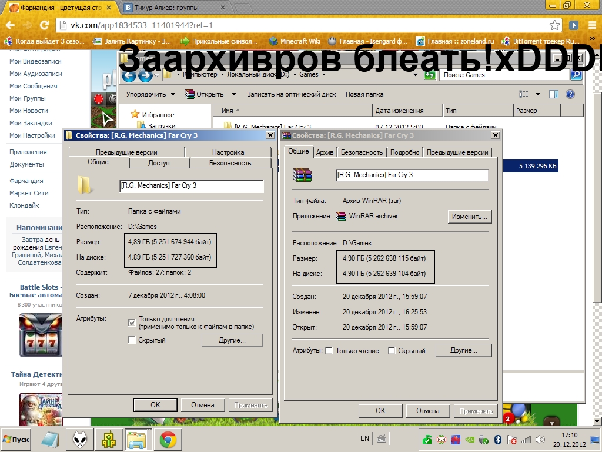The height and width of the screenshot is (452, 602).
Task: Change view mode icon in Explorer
Action: [x=523, y=94]
